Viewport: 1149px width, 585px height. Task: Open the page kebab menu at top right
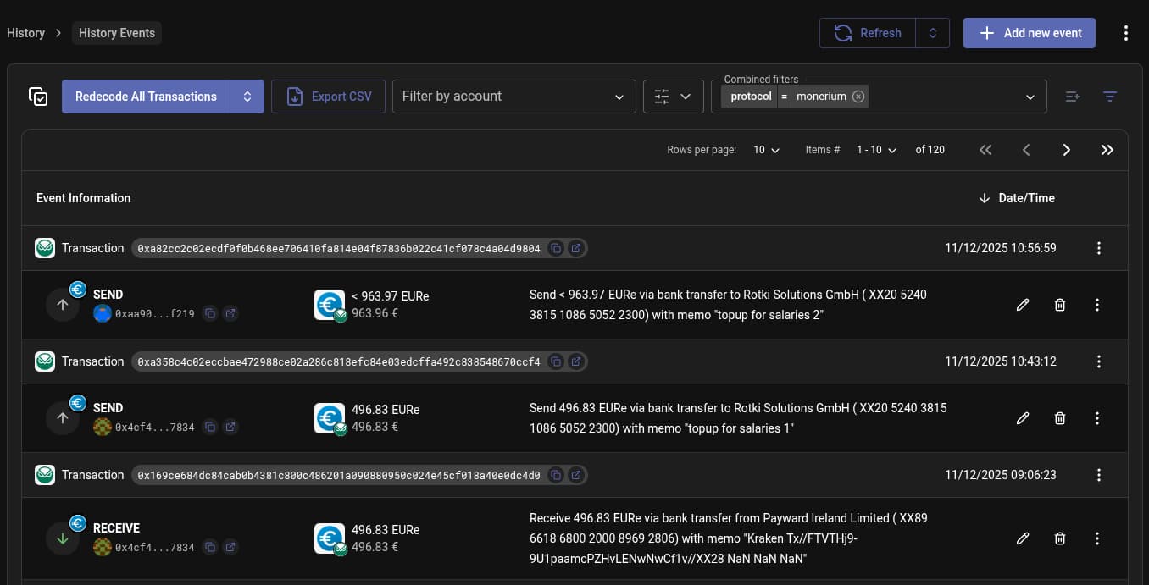[1126, 33]
